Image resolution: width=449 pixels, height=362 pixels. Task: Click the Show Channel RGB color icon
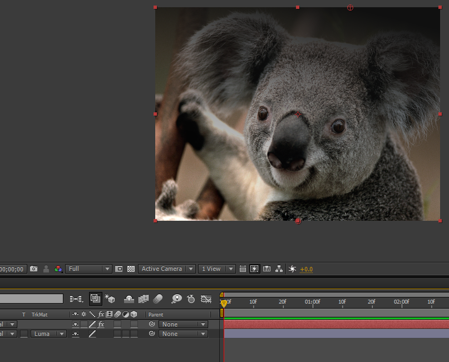click(58, 269)
